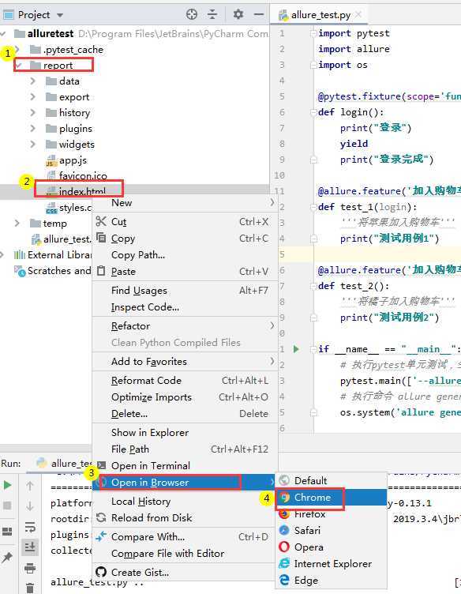The image size is (461, 594).
Task: Click Up the stack trace arrow
Action: click(x=30, y=485)
